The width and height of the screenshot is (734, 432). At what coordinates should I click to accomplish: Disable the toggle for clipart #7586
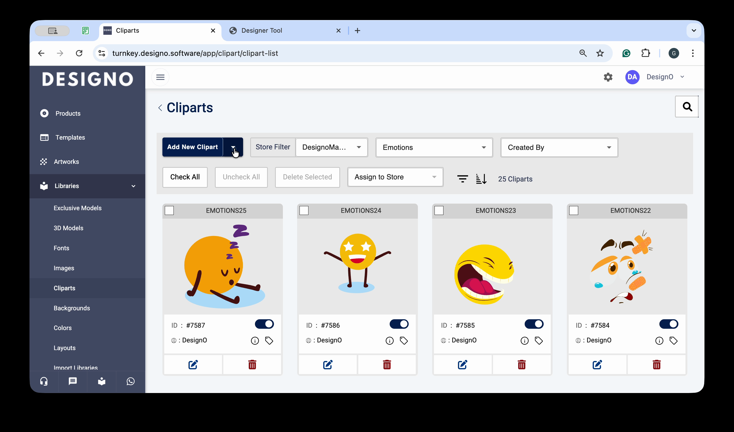[x=399, y=324]
